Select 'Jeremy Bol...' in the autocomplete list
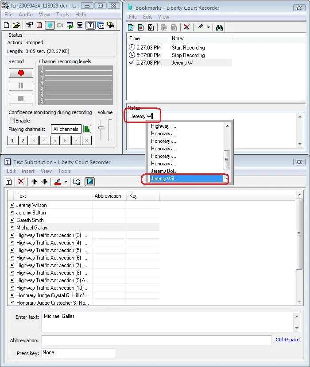Screen dimensions: 310x367 186,171
